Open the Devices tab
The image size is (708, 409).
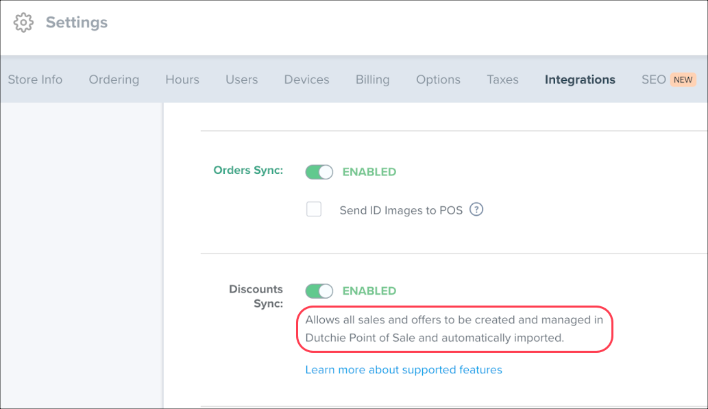306,79
